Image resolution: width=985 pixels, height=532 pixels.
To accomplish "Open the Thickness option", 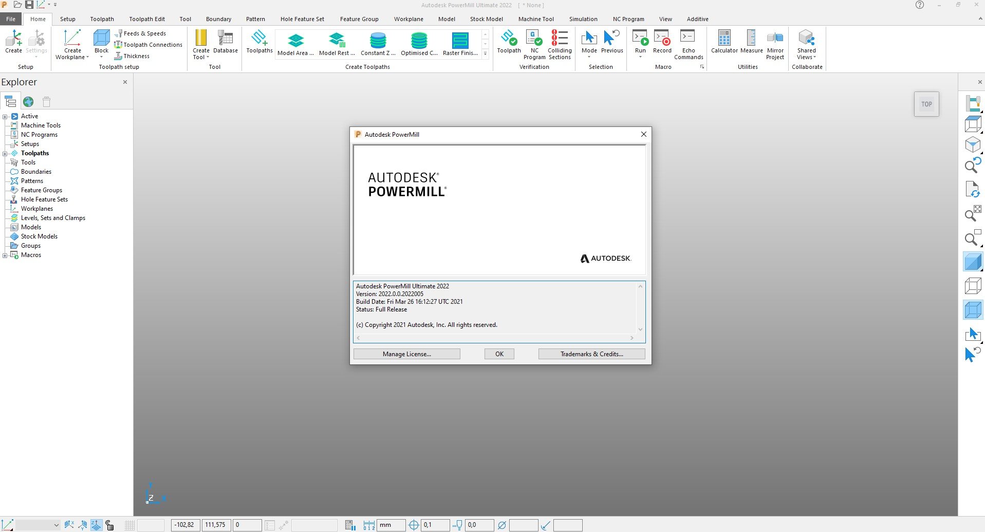I will click(132, 56).
